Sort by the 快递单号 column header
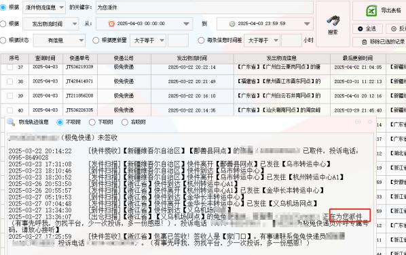This screenshot has height=255, width=406. point(79,58)
